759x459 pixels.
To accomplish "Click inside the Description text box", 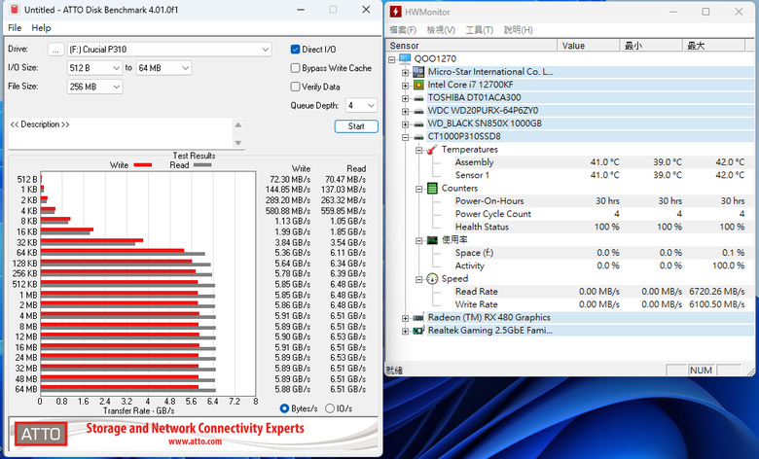I will (120, 133).
